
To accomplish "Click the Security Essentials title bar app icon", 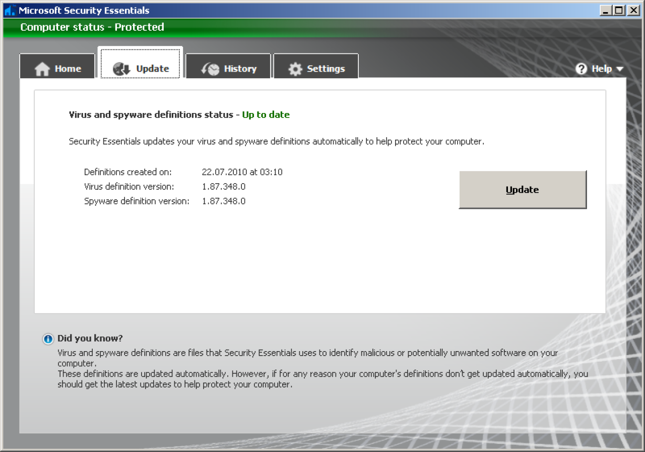I will (x=10, y=10).
